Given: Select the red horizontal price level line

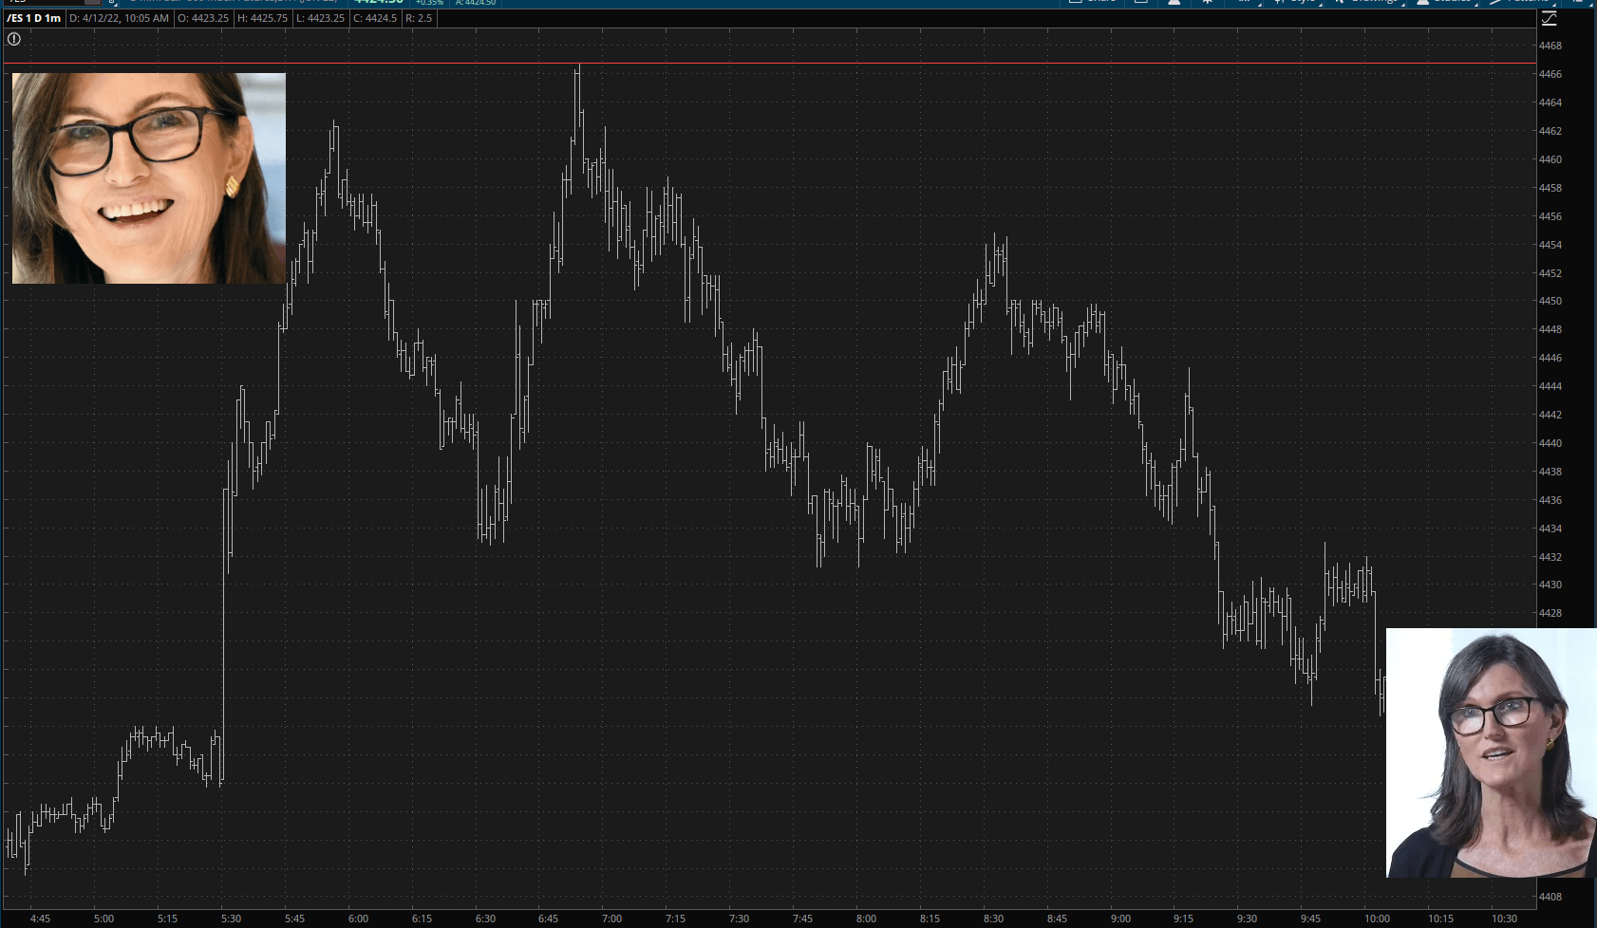Looking at the screenshot, I should [x=855, y=64].
